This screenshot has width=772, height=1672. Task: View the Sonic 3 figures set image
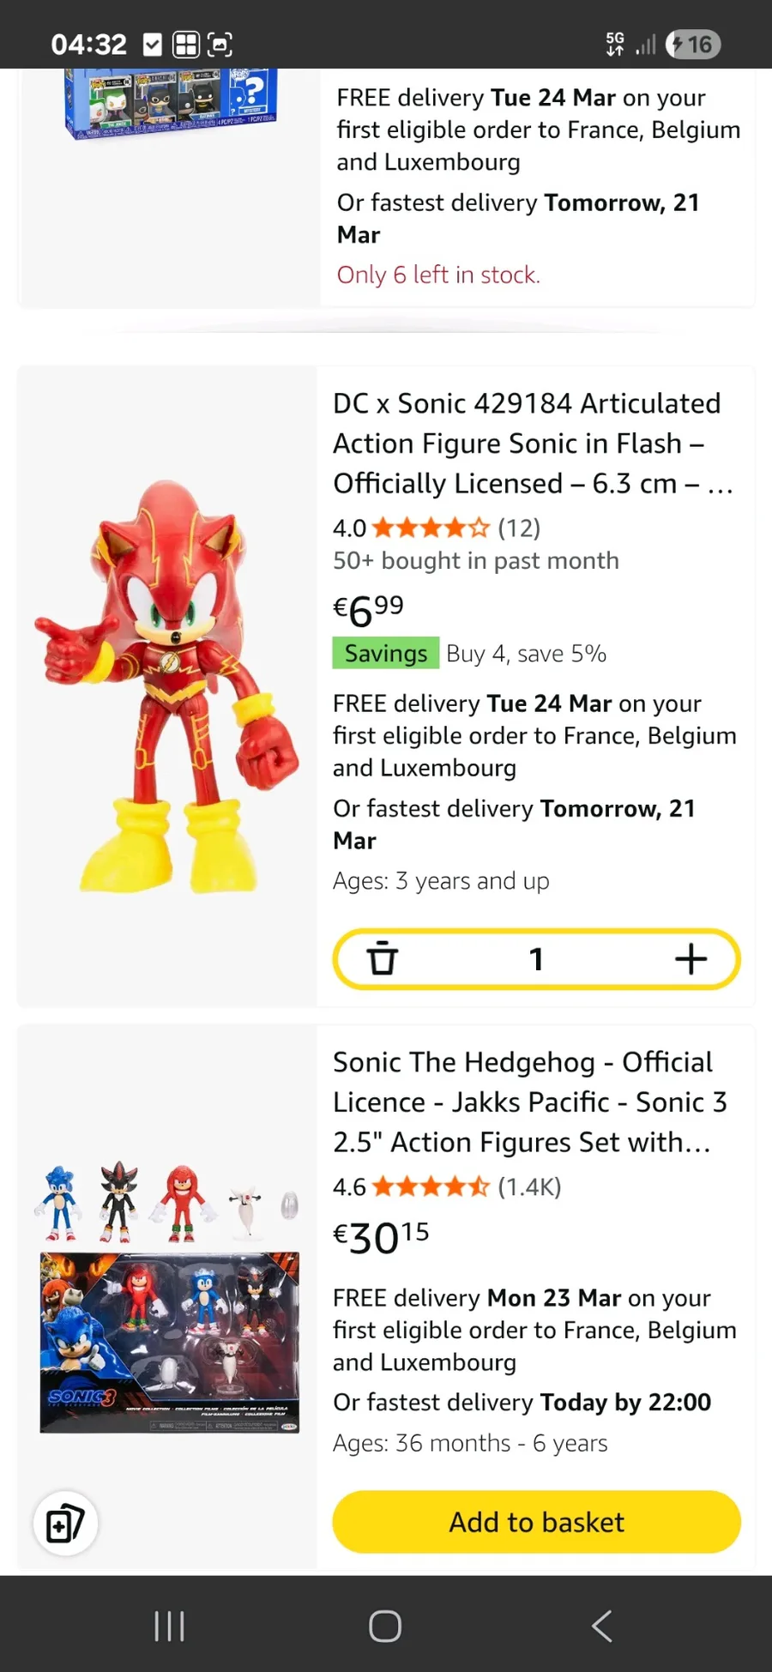[x=169, y=1297]
